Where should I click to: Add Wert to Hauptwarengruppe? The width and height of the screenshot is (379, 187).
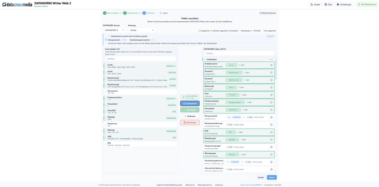pos(230,147)
